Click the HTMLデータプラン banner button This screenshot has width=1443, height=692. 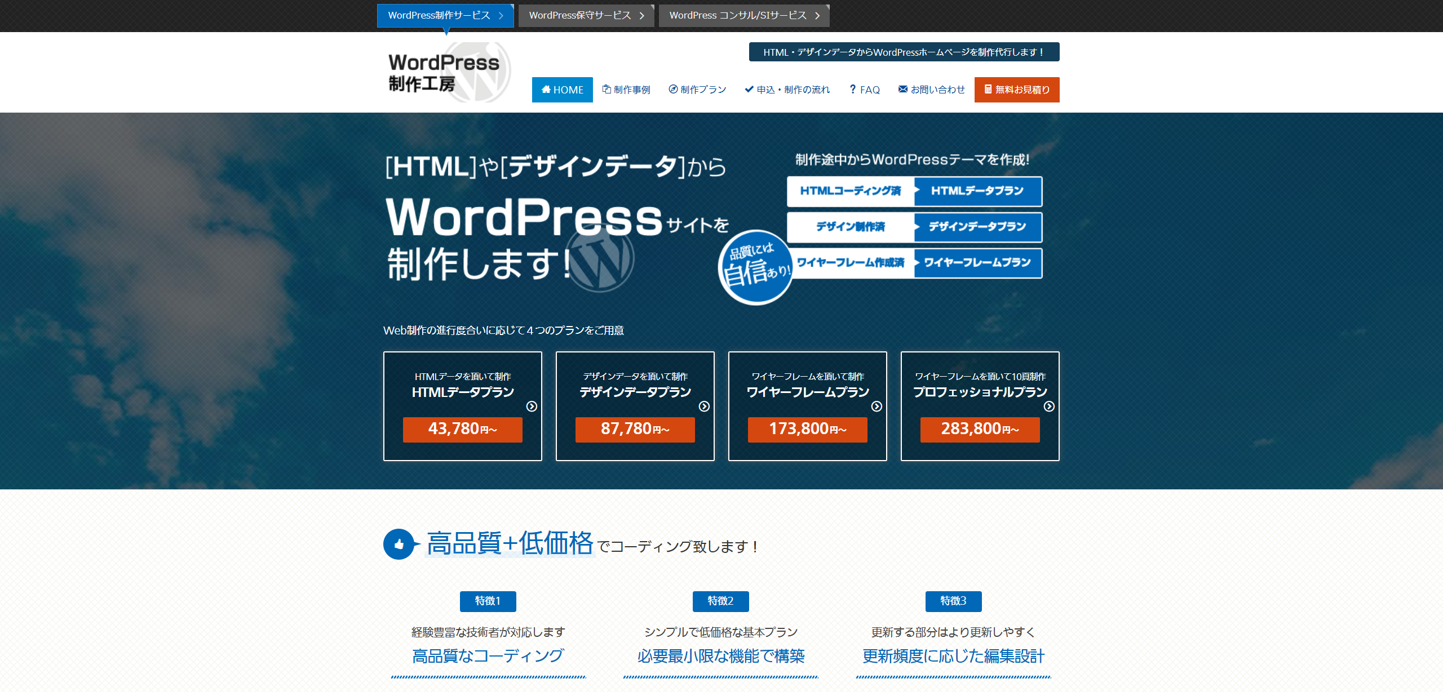pyautogui.click(x=977, y=191)
